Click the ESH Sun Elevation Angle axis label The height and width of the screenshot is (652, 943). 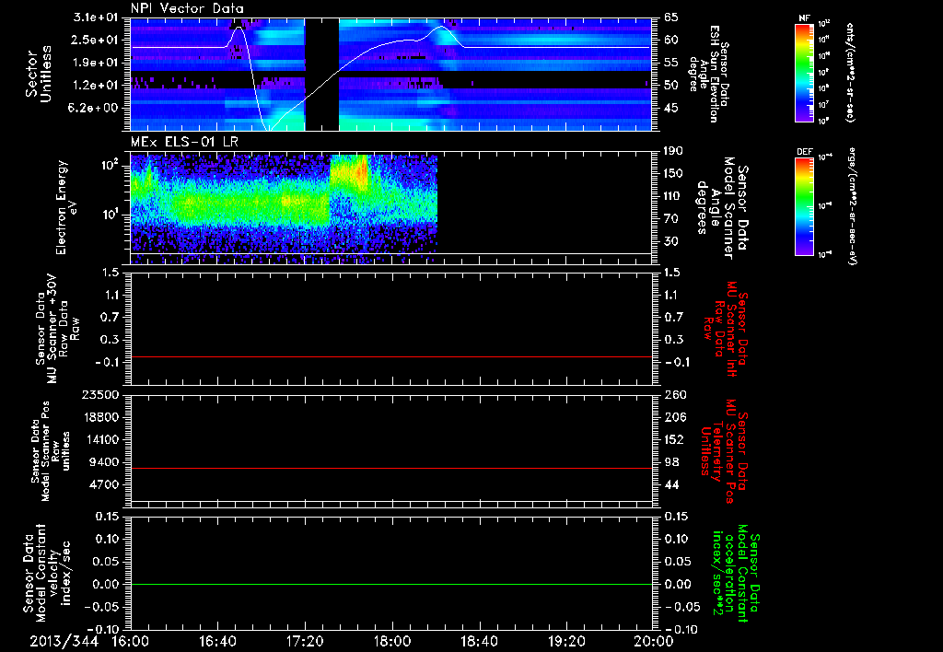tap(709, 74)
